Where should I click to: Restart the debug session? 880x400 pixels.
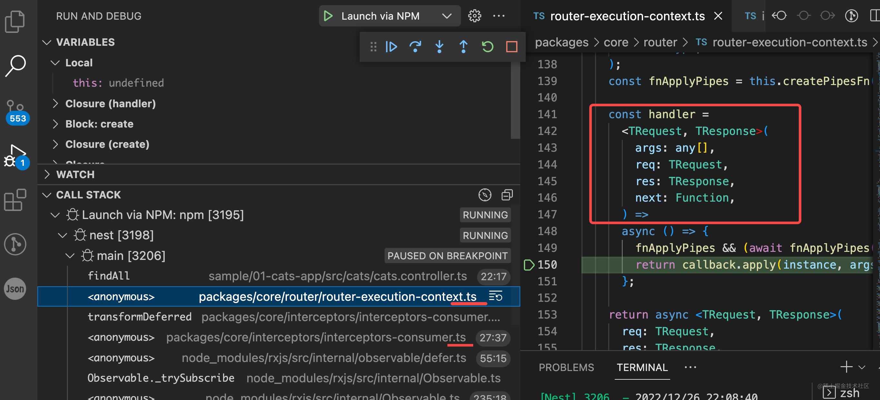pos(487,47)
